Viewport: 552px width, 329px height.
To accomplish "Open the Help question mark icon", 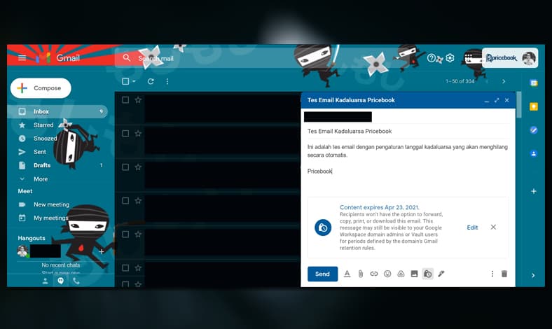I will click(432, 57).
